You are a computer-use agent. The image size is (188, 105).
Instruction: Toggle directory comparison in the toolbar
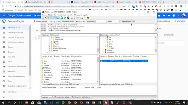pos(82,18)
